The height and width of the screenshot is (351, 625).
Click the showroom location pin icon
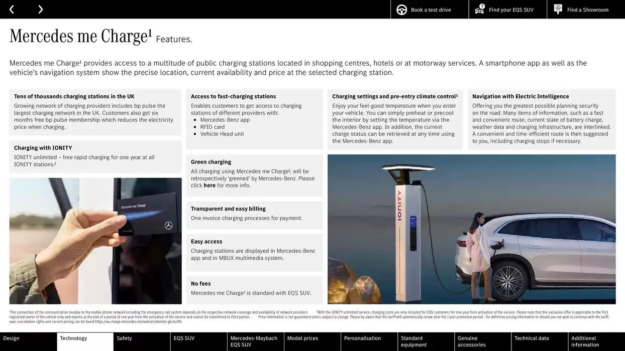tap(558, 10)
